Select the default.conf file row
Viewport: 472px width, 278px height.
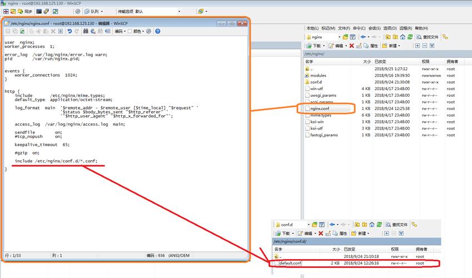point(356,263)
